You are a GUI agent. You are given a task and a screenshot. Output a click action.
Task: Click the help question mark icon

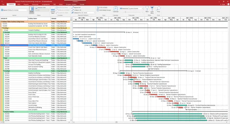pyautogui.click(x=228, y=4)
